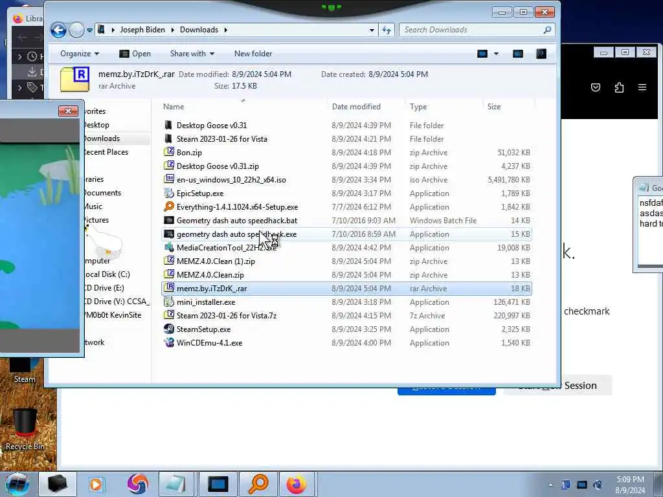Select the WinCDEmu-4.1.exe icon

(169, 342)
